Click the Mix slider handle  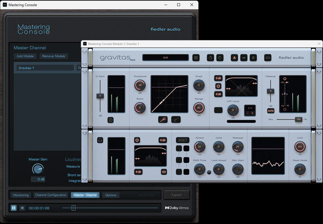tap(298, 119)
